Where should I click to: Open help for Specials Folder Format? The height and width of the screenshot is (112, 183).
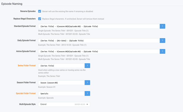[x=87, y=94]
